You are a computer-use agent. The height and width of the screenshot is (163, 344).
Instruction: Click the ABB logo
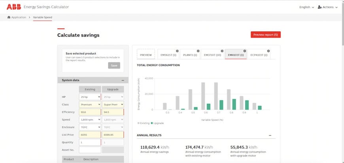click(x=13, y=7)
